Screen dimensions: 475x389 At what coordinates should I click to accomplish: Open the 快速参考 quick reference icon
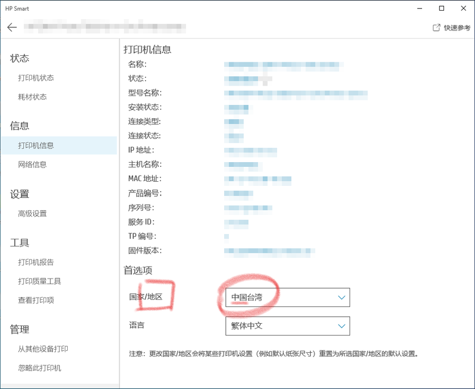[x=436, y=28]
